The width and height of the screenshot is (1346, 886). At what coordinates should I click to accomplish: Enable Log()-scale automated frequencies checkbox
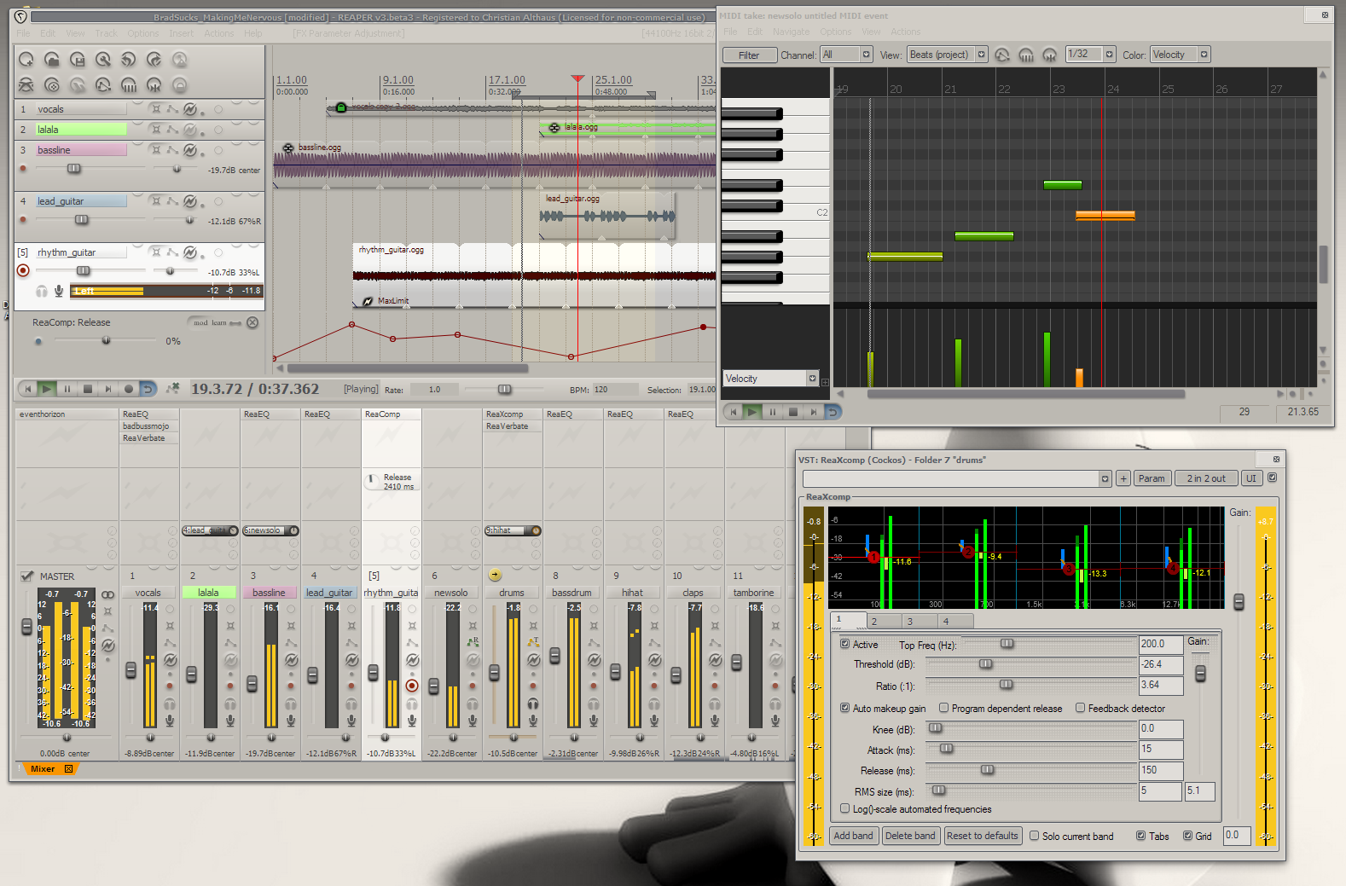coord(845,808)
